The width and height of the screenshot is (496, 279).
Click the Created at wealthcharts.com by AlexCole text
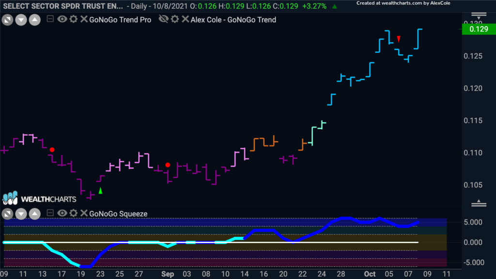tap(403, 3)
